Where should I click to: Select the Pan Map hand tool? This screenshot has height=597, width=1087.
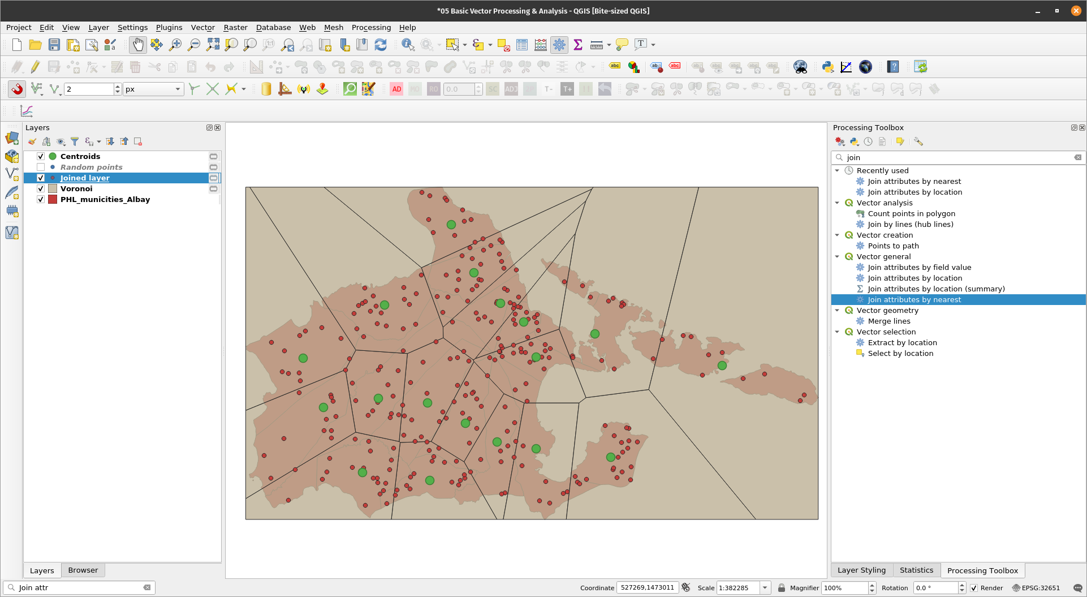[x=137, y=45]
